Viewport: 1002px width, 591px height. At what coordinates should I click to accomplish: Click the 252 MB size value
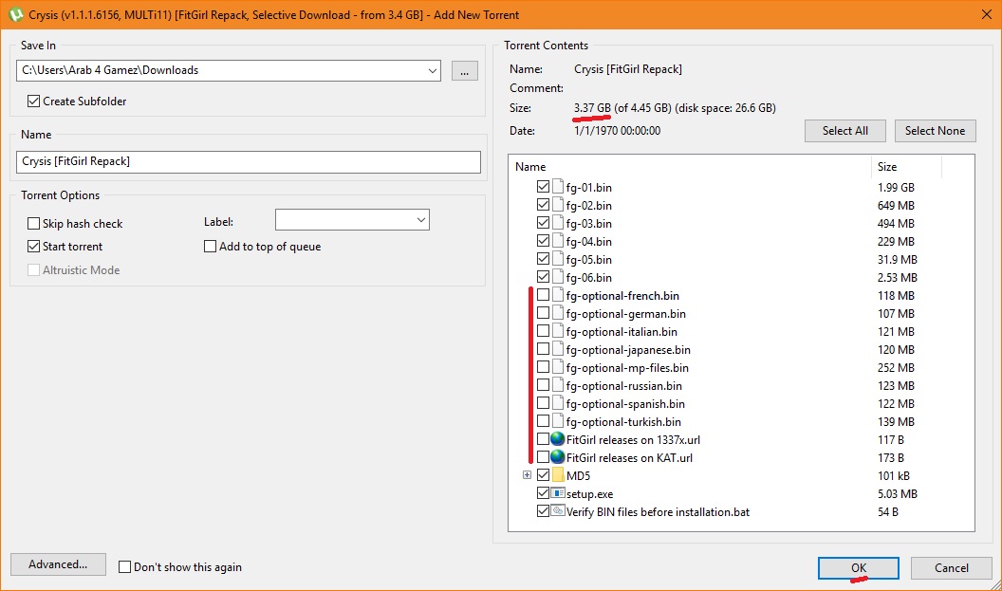tap(896, 367)
